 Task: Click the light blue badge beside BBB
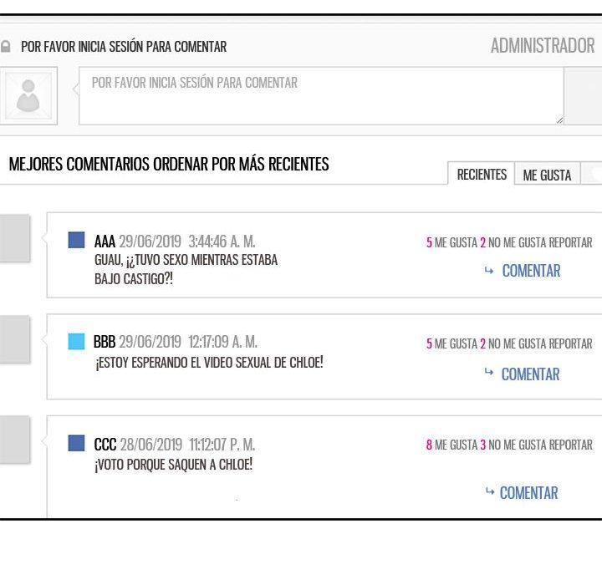pyautogui.click(x=77, y=341)
